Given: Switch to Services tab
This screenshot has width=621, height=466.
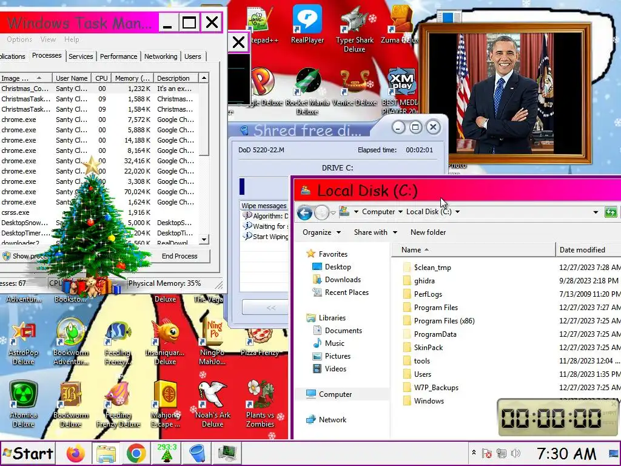Looking at the screenshot, I should (x=81, y=56).
